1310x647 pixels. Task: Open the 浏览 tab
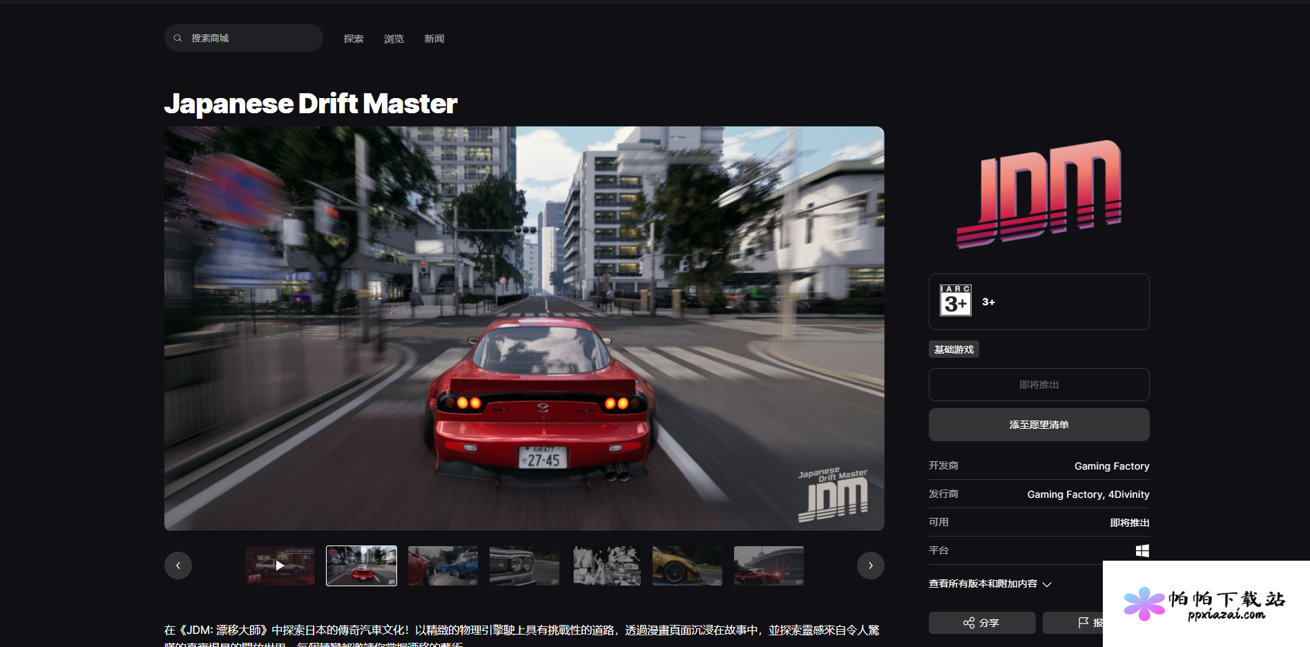[x=394, y=39]
